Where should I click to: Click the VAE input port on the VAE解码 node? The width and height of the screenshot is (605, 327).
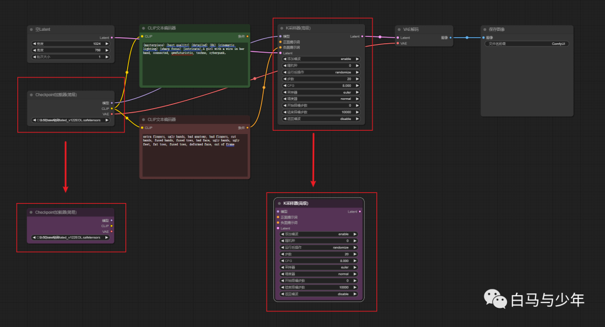398,43
